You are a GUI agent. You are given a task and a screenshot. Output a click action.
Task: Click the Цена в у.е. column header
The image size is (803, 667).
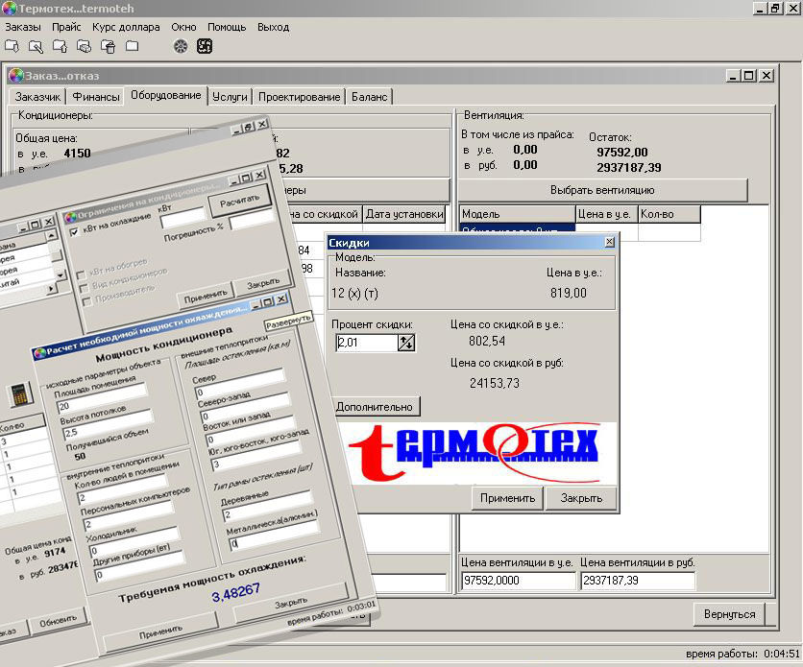tap(607, 214)
